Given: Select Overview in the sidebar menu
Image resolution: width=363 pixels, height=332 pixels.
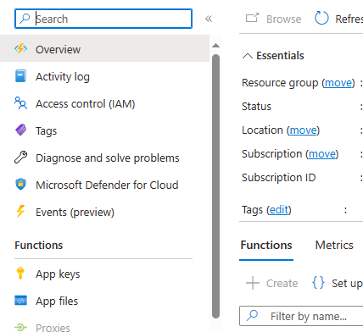Looking at the screenshot, I should pyautogui.click(x=104, y=49).
